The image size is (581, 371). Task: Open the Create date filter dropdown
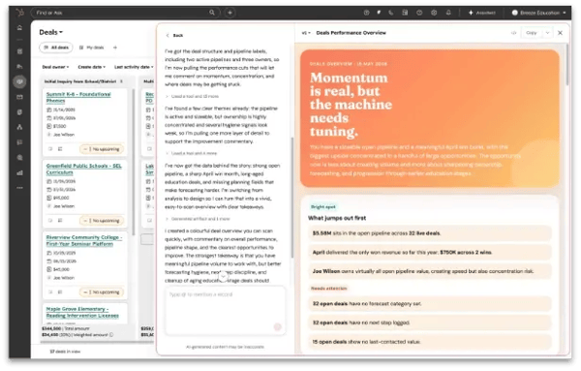click(x=92, y=67)
